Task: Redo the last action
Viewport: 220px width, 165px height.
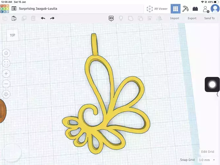Action: click(52, 18)
